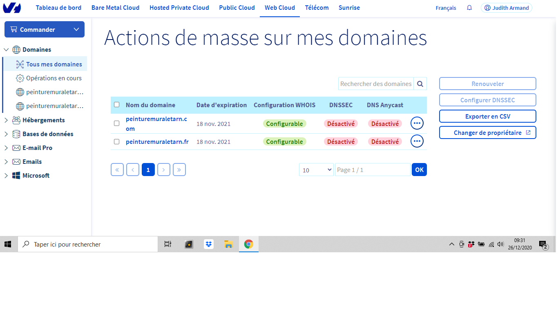
Task: Open actions menu for peinturemuraletarn.com row
Action: click(417, 123)
